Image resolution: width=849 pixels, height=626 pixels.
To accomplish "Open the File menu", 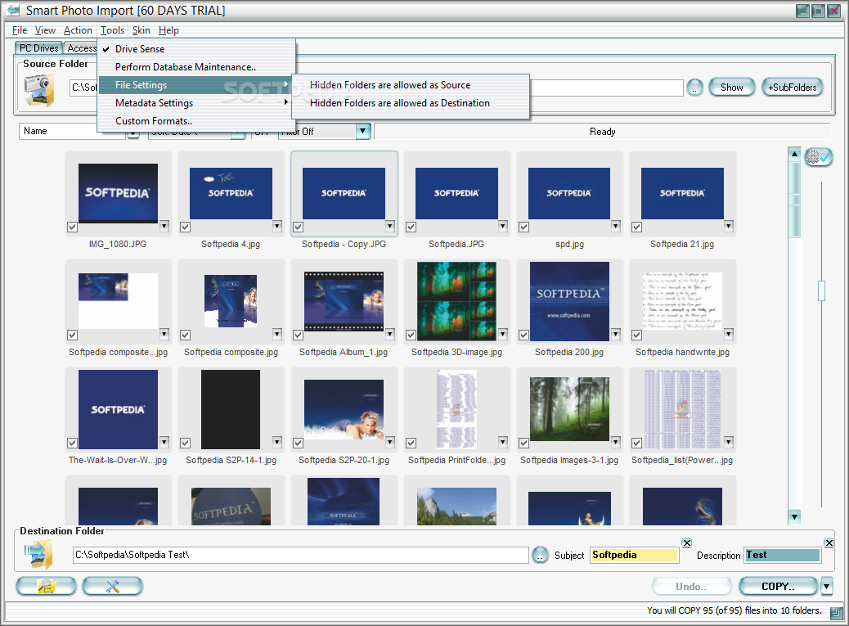I will 20,30.
